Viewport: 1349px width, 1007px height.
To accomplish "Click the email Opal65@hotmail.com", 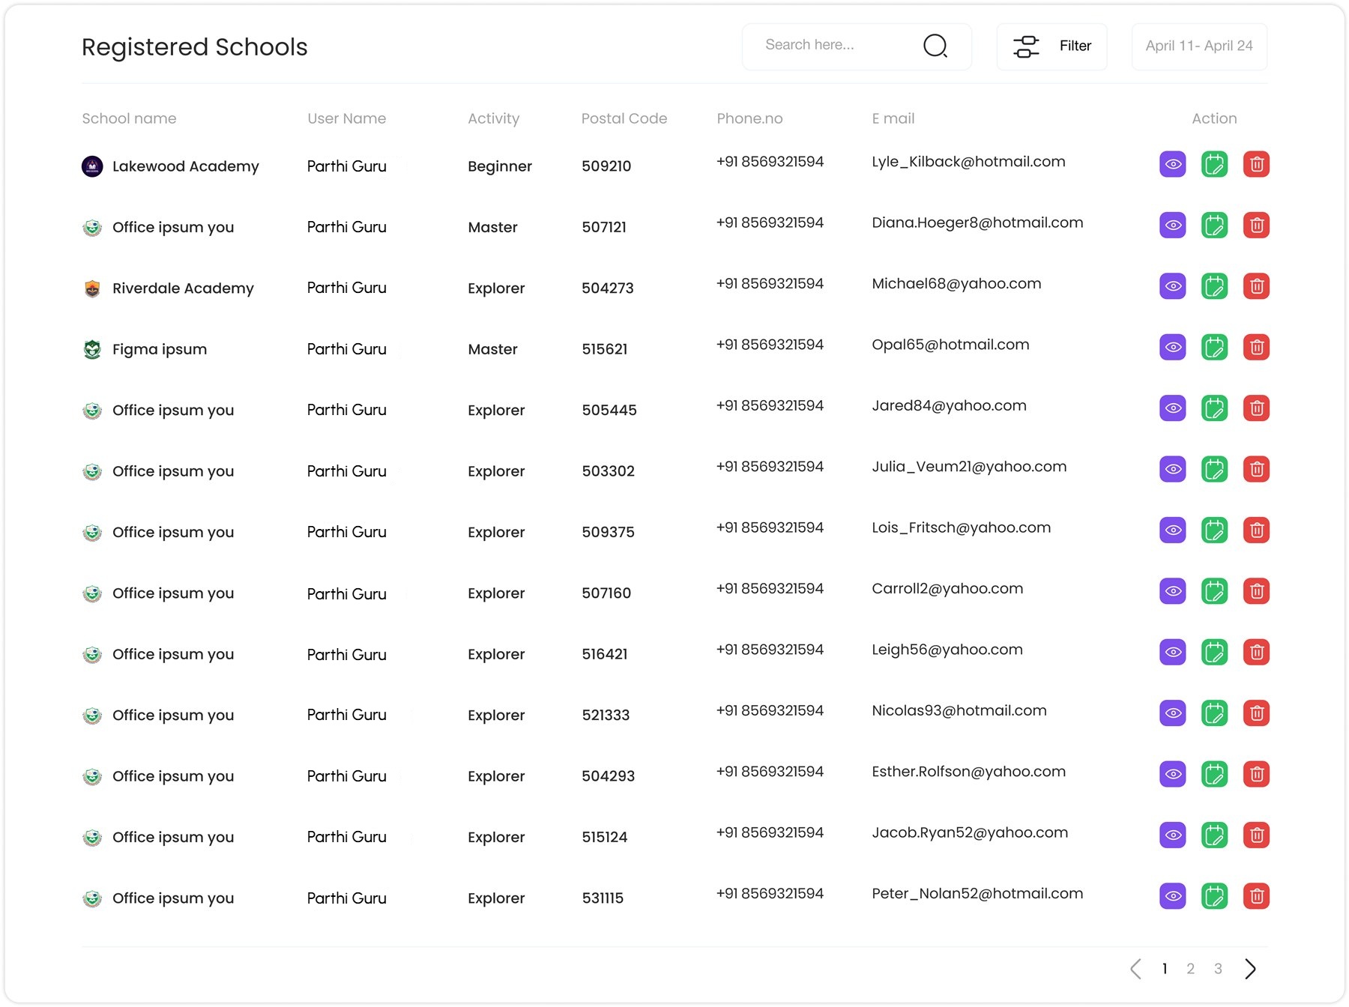I will tap(950, 345).
